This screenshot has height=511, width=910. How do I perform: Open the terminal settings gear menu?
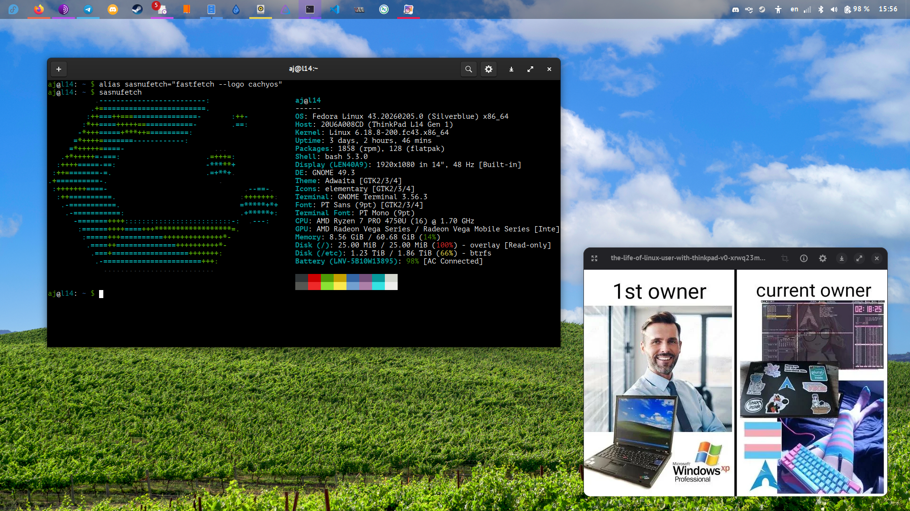[x=489, y=69]
